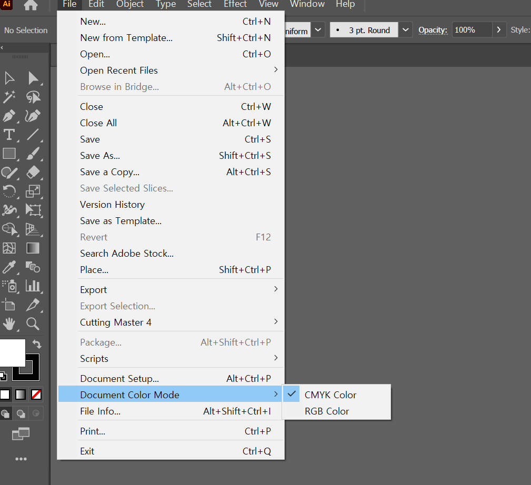Select the Perspective Grid tool
Viewport: 531px width, 485px height.
point(33,229)
